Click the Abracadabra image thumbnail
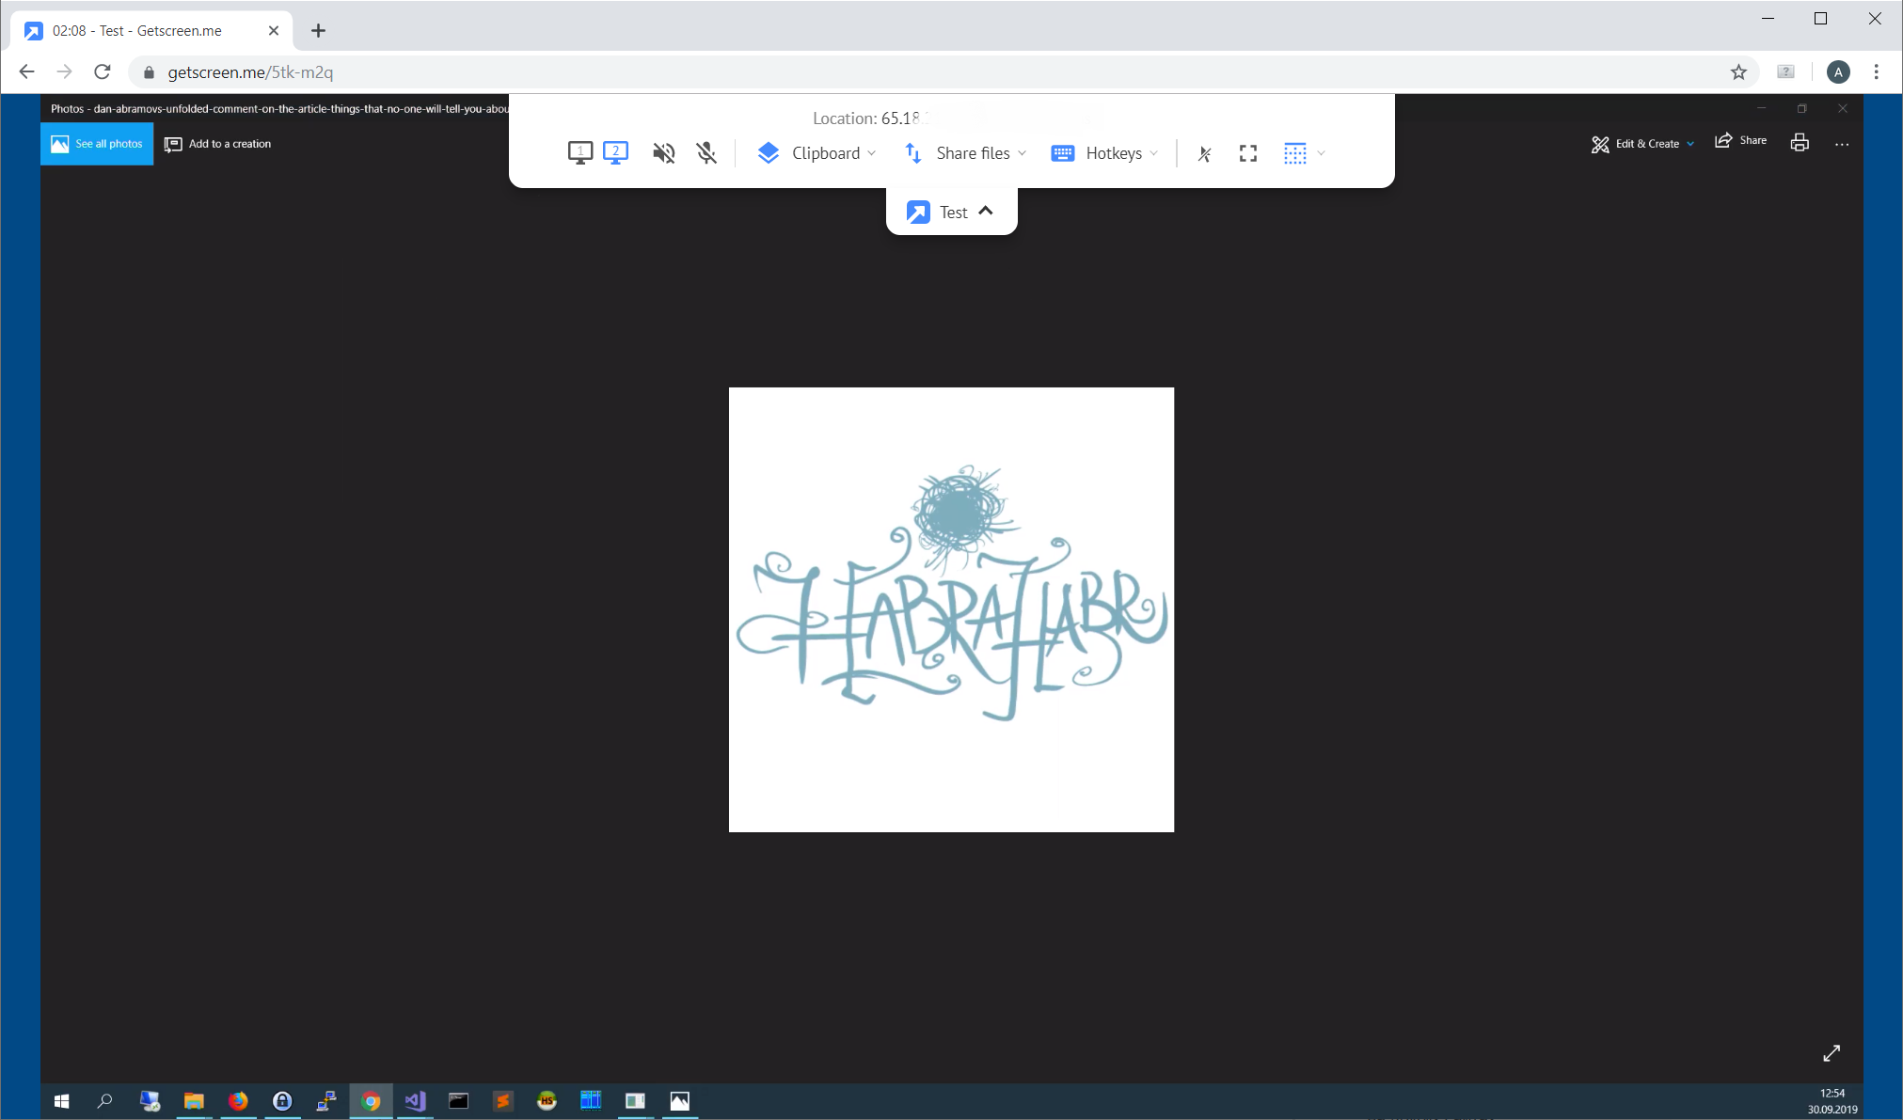The height and width of the screenshot is (1120, 1903). point(951,609)
